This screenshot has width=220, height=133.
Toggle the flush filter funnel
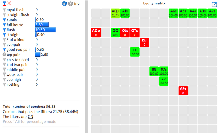tap(4, 30)
